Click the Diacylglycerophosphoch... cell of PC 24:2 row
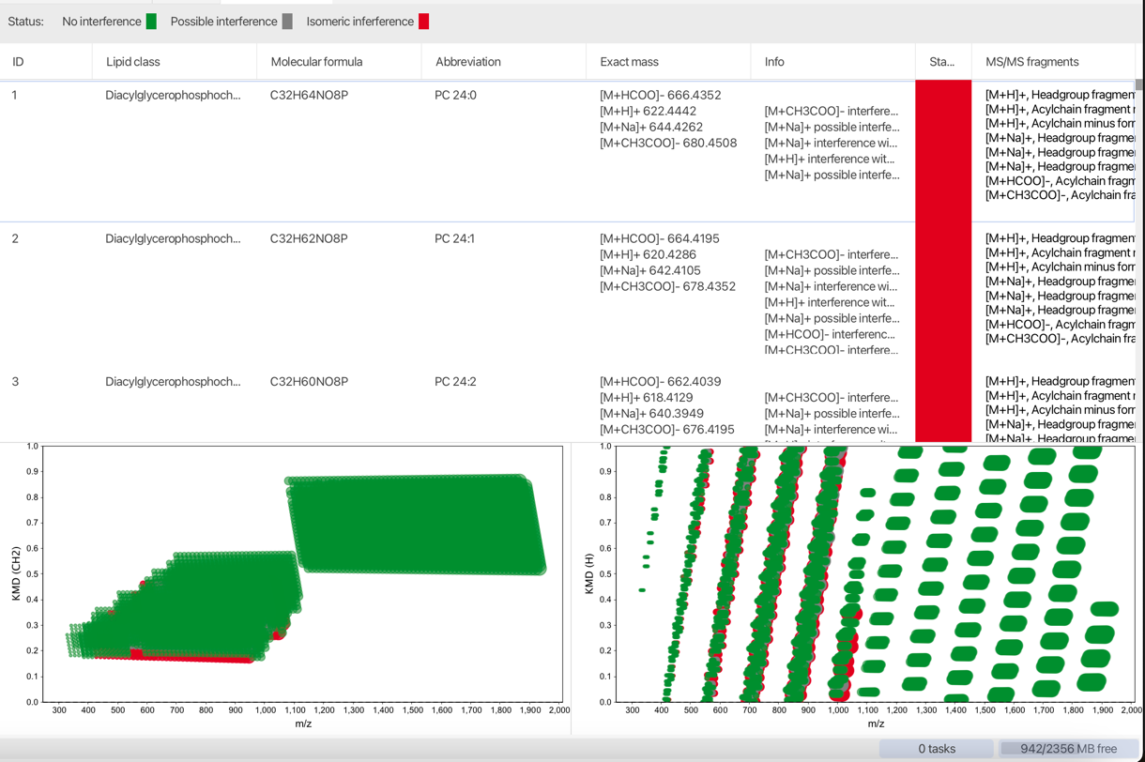 [173, 382]
